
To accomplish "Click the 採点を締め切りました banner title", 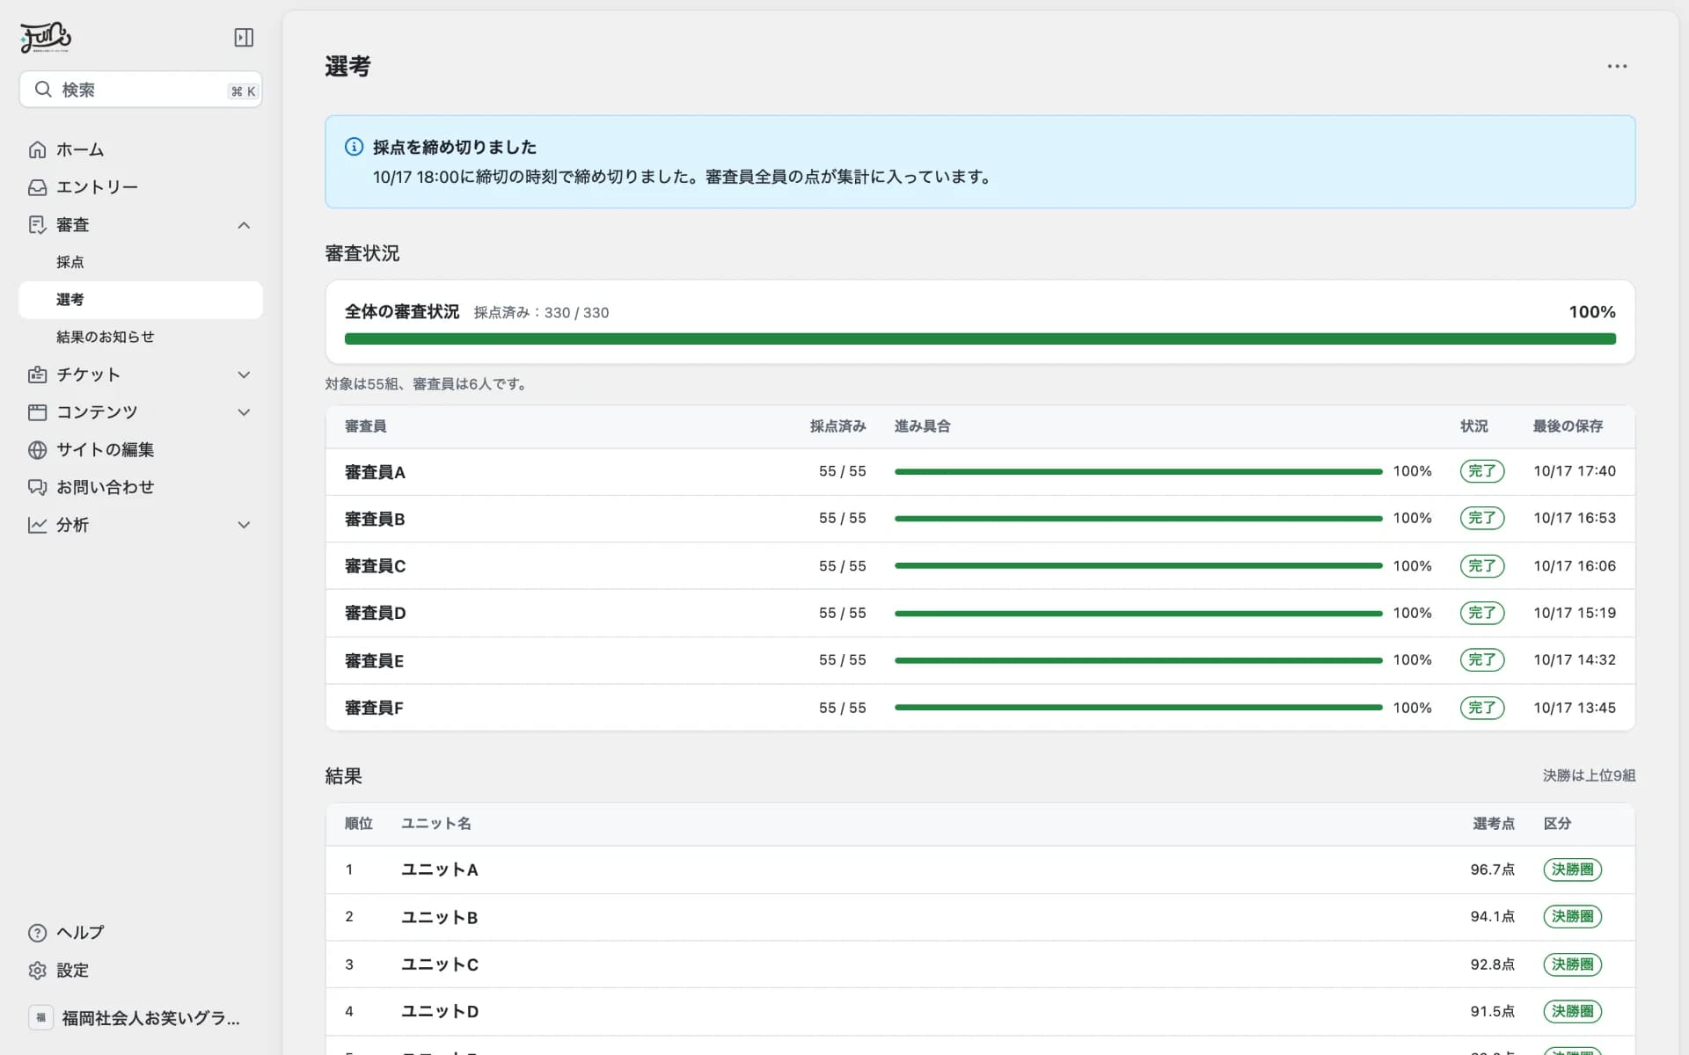I will pyautogui.click(x=455, y=147).
